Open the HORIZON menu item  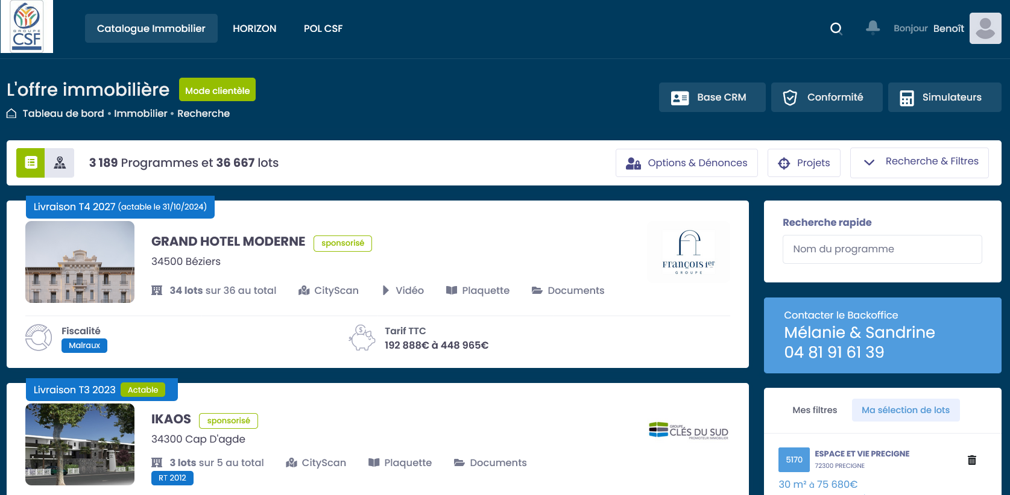coord(254,28)
